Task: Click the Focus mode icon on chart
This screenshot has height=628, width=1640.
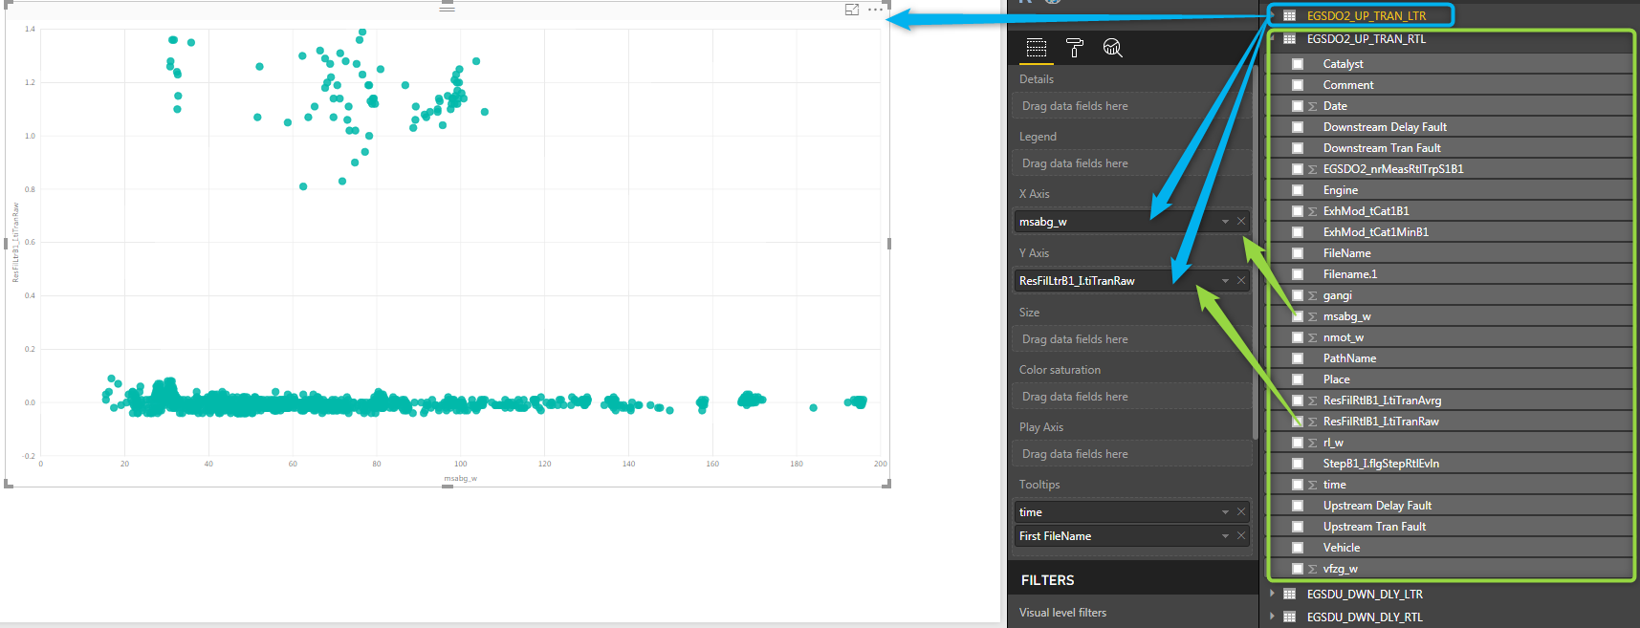Action: [x=852, y=10]
